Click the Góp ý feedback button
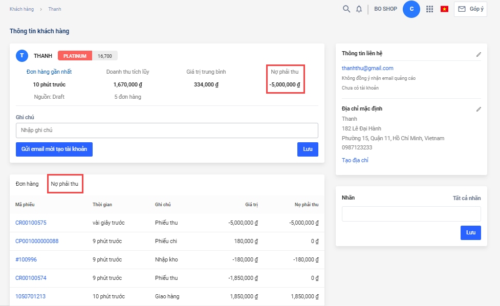 point(470,9)
